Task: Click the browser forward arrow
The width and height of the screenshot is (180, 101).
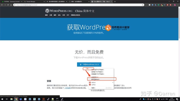Action: (x=5, y=5)
